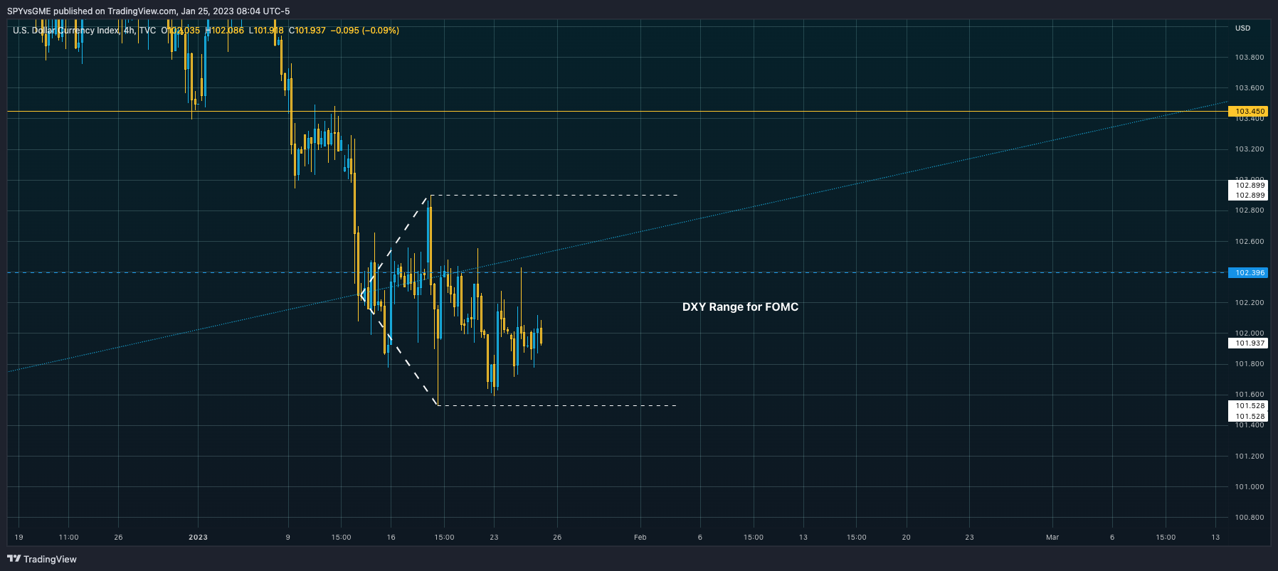Click the '11:00' label on time axis
The width and height of the screenshot is (1278, 571).
[x=68, y=538]
